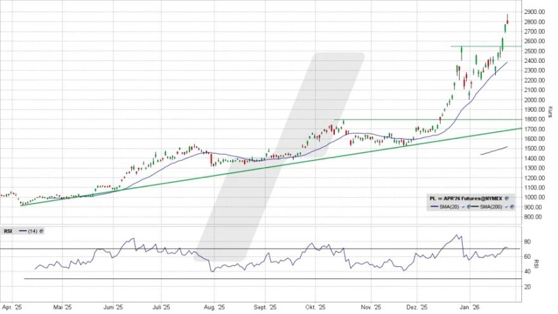The image size is (558, 314).
Task: Toggle the SMA(20) visibility checkmark
Action: pos(462,207)
